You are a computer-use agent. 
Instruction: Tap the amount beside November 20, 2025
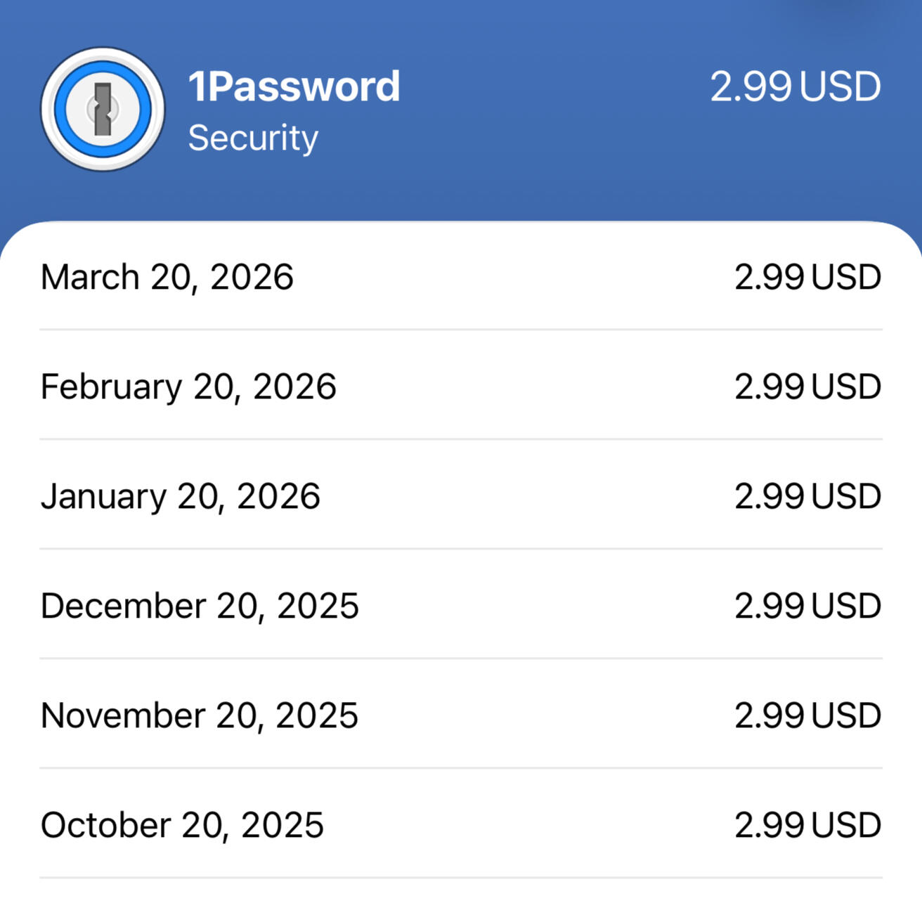tap(807, 715)
